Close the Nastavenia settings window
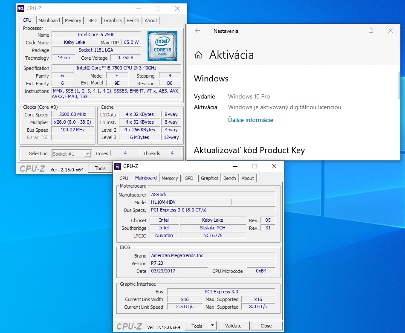This screenshot has height=333, width=405. [x=391, y=31]
